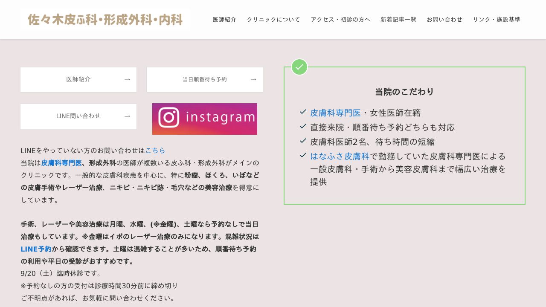Screen dimensions: 546x307
Task: Click 皮膚科専門医 link in 当院のこだわり box
Action: tap(335, 113)
